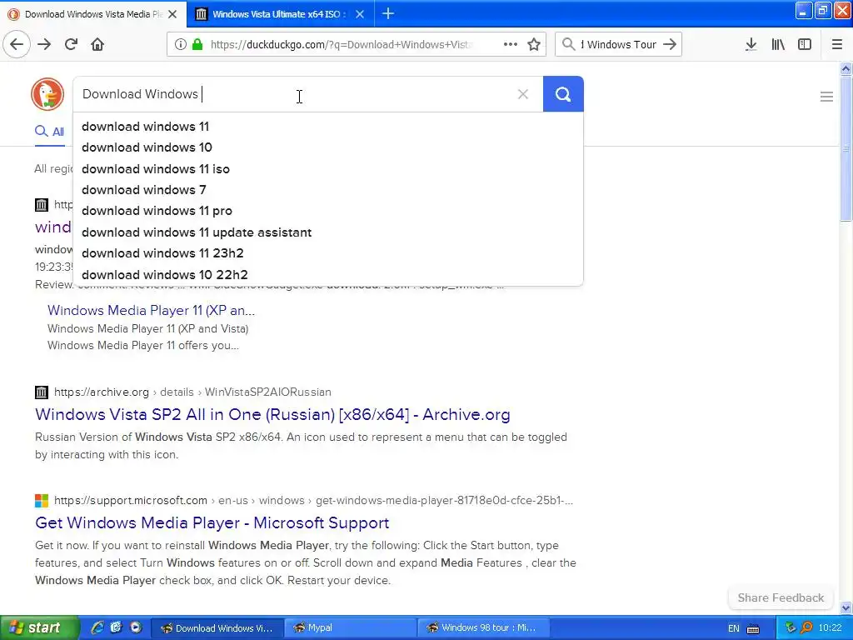Select the All results tab
The width and height of the screenshot is (853, 640).
coord(49,132)
